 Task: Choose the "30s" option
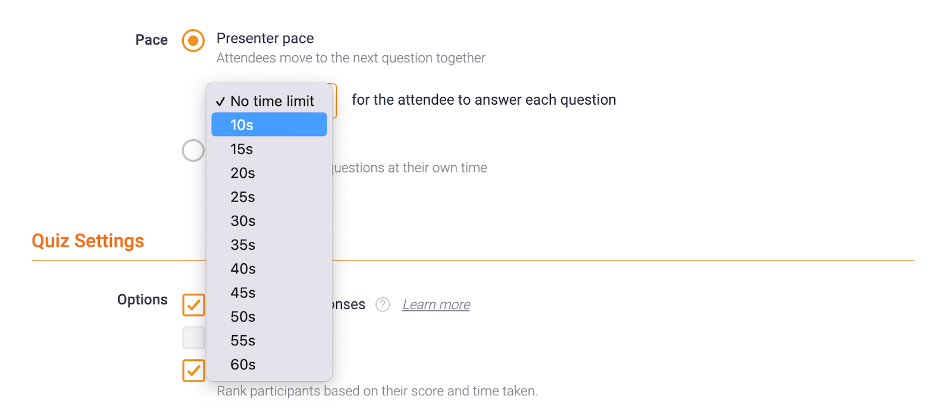(x=269, y=221)
